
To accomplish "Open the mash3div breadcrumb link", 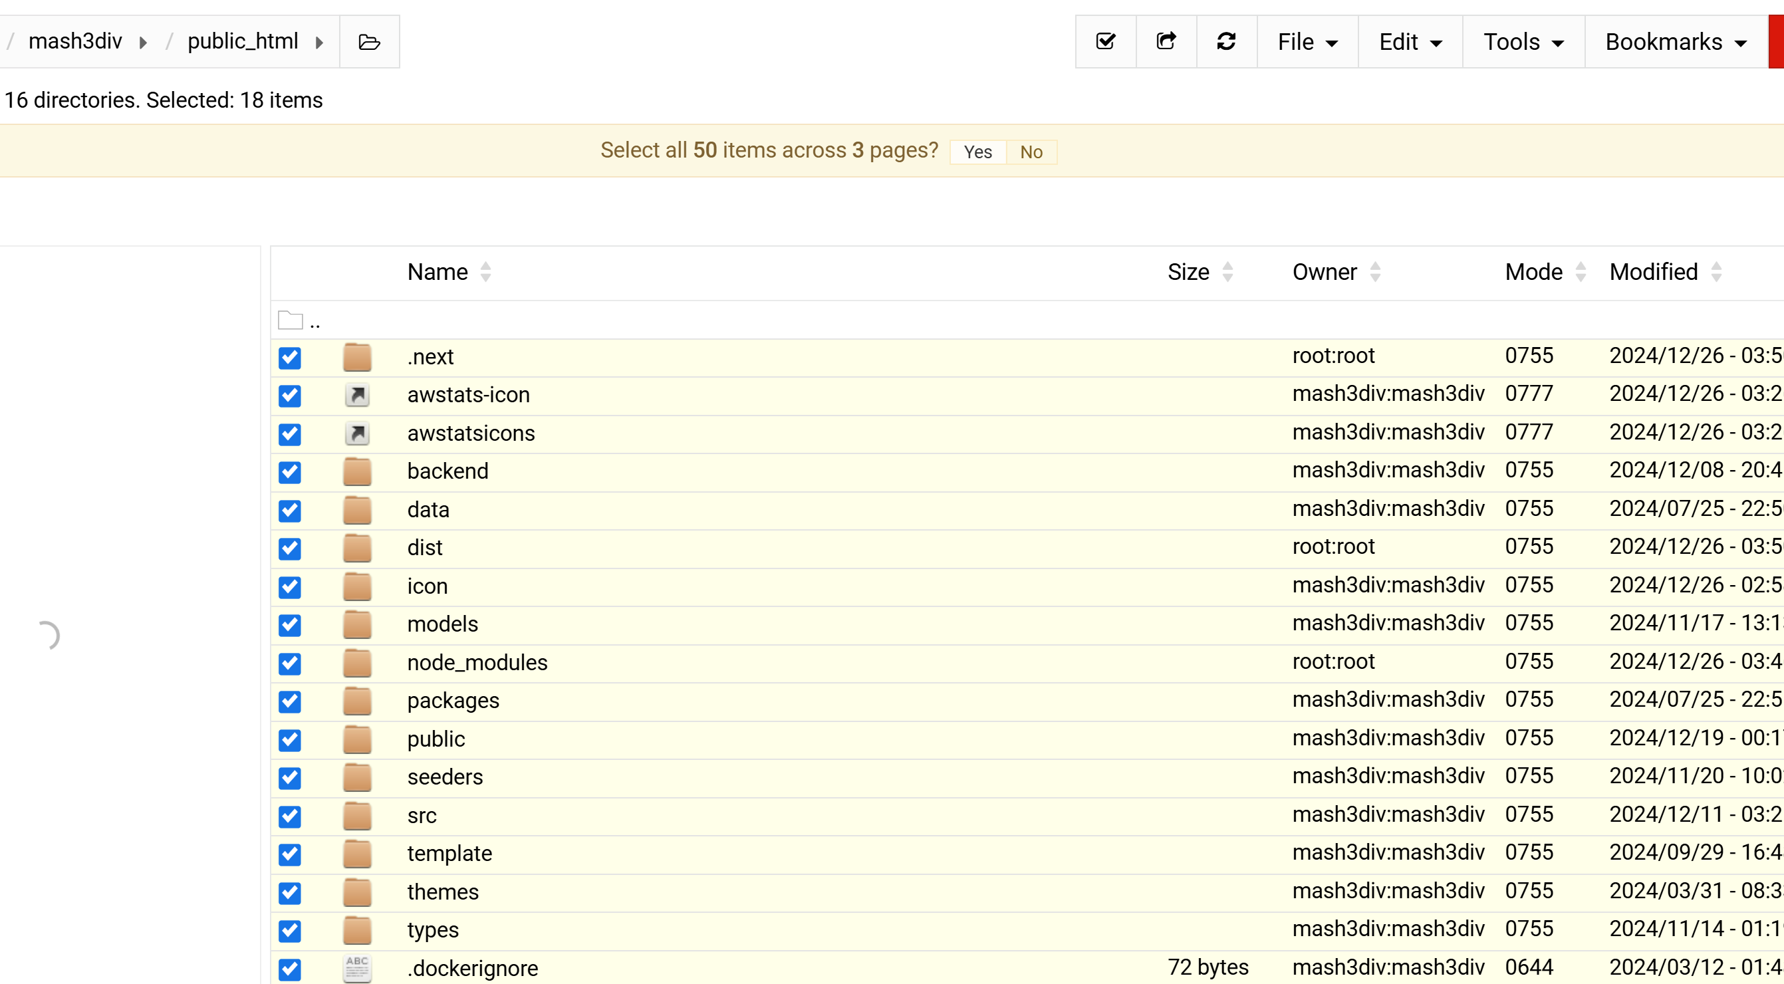I will 74,41.
